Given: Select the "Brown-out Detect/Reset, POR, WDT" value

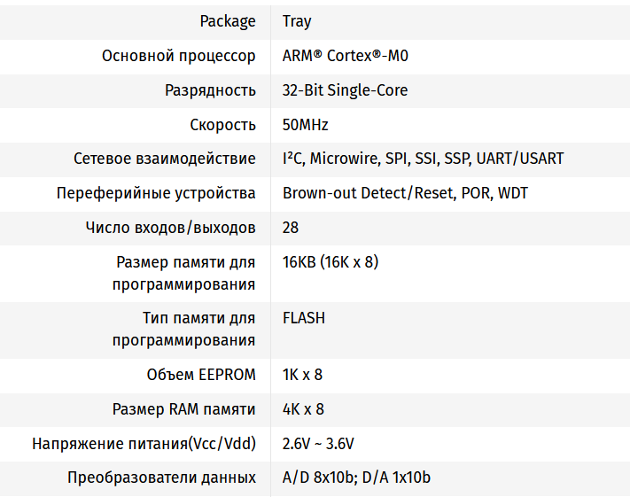Looking at the screenshot, I should point(405,193).
